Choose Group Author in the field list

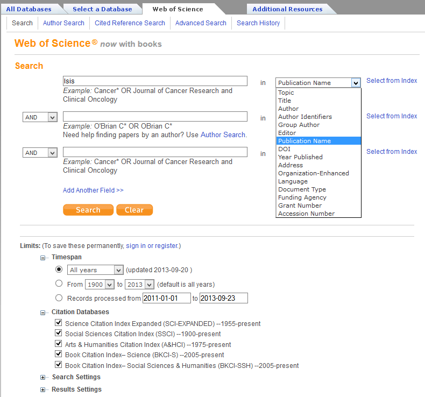click(318, 125)
